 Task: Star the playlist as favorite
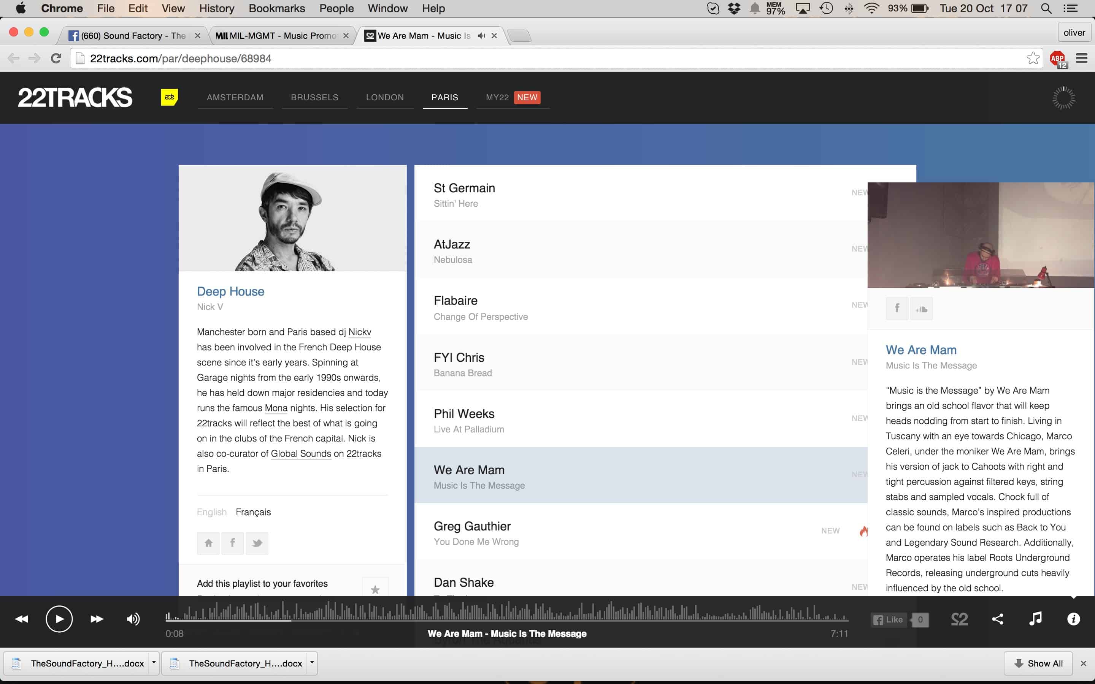(x=375, y=589)
